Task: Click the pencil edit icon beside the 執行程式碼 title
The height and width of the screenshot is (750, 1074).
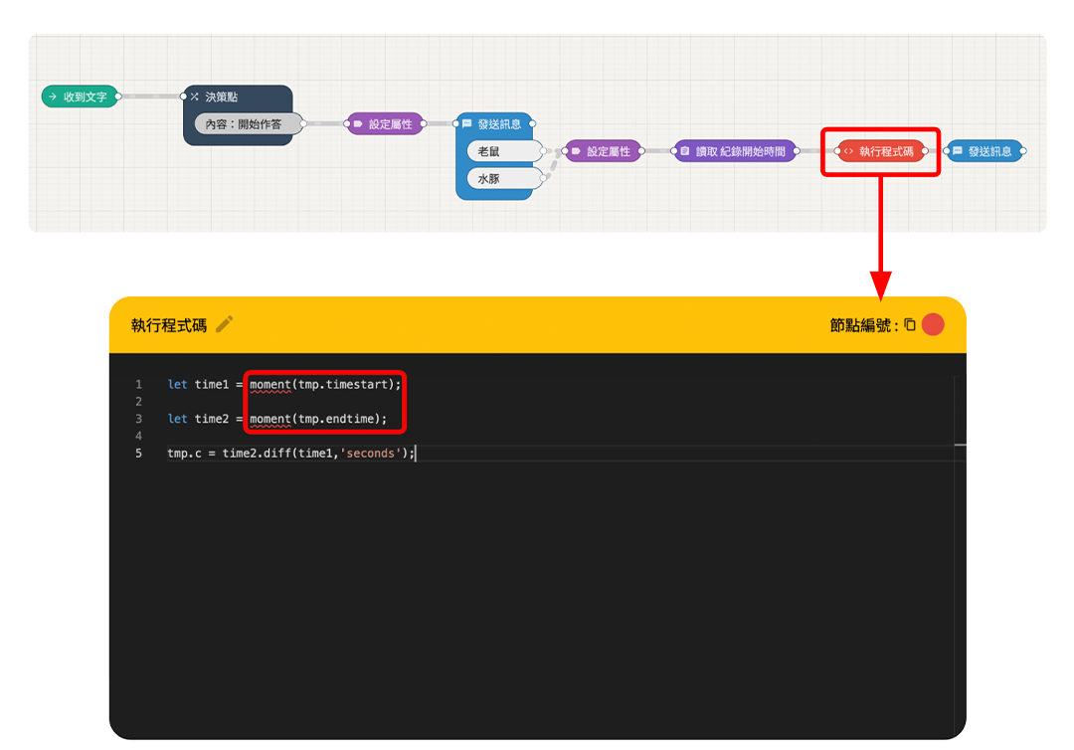Action: point(225,324)
